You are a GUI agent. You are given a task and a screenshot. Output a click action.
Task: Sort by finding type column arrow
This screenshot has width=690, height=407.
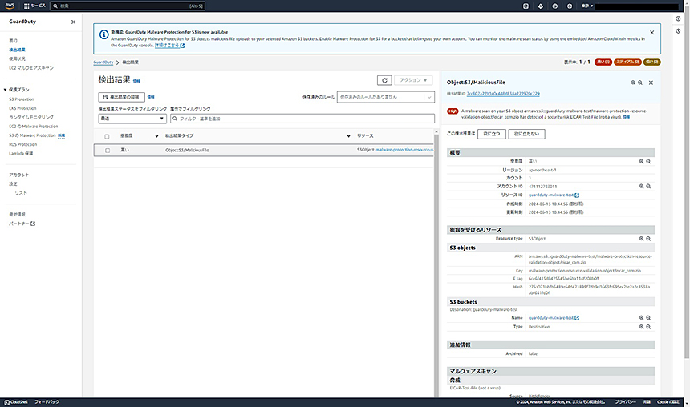tap(348, 136)
